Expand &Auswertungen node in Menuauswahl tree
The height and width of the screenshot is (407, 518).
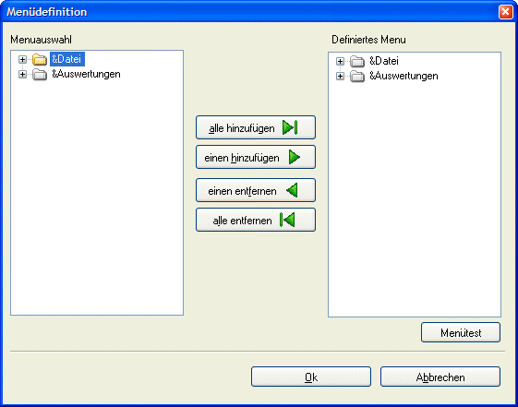[22, 74]
